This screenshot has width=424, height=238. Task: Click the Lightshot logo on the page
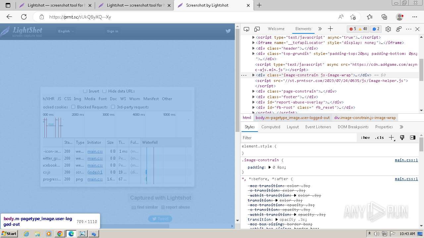pos(22,31)
